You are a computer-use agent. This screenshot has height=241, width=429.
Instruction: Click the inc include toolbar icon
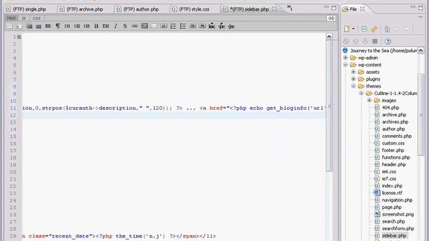tap(212, 26)
